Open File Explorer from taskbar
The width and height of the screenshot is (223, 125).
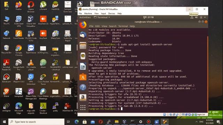[x=117, y=122]
